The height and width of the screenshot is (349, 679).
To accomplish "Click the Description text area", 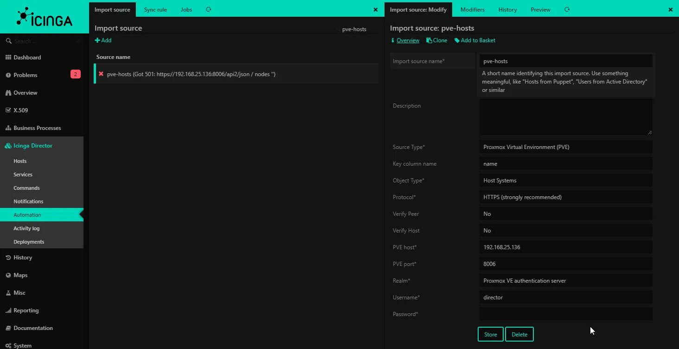I will coord(566,117).
